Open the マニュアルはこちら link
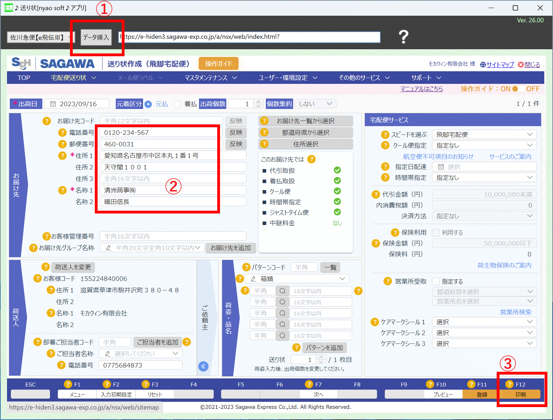Screen dimensions: 553x420 [421, 89]
